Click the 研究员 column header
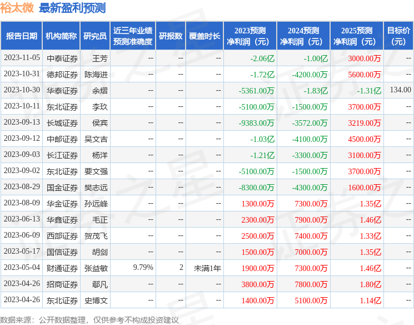This screenshot has height=325, width=414. tap(95, 36)
